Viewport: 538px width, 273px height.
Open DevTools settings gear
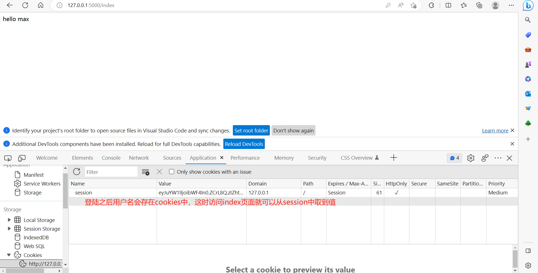click(x=471, y=158)
